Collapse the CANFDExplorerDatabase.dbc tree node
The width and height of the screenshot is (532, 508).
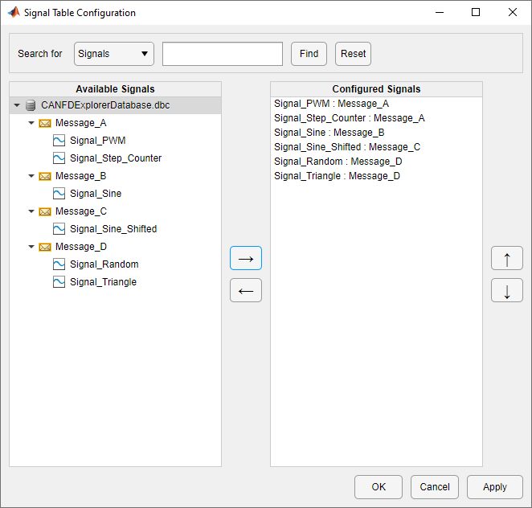point(17,105)
